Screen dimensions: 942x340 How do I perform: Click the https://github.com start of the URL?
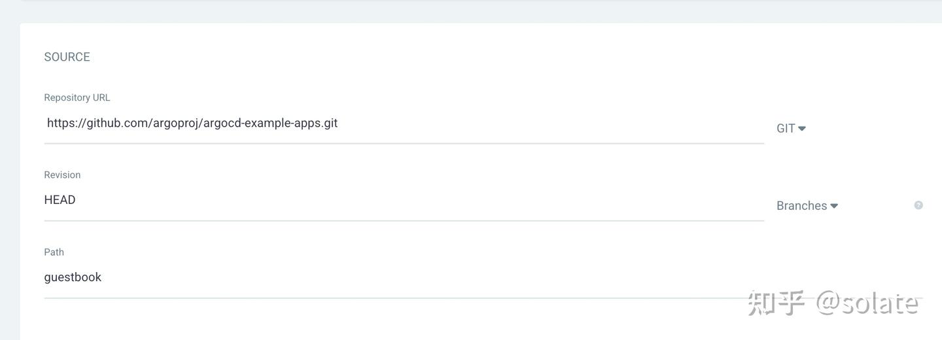(97, 123)
